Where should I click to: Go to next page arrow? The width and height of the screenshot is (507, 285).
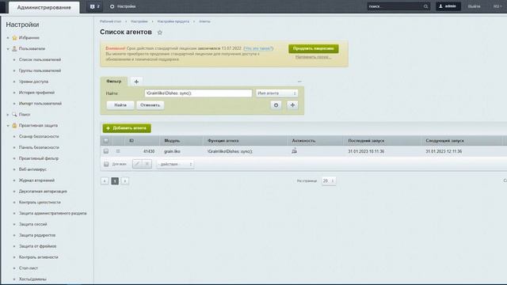pyautogui.click(x=125, y=181)
